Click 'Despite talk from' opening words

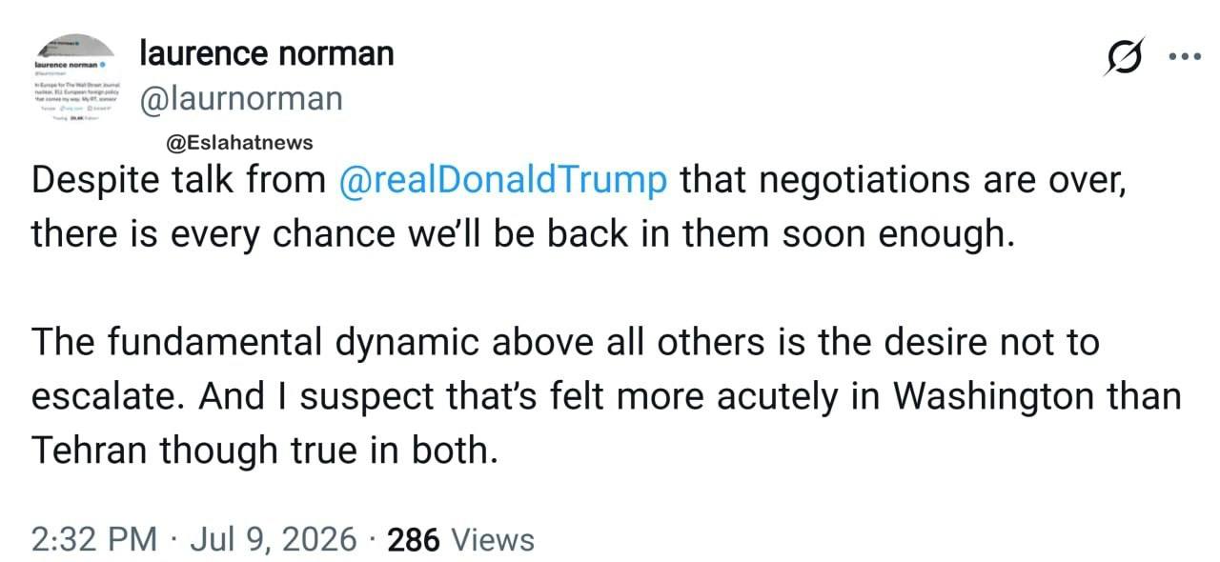tap(178, 181)
